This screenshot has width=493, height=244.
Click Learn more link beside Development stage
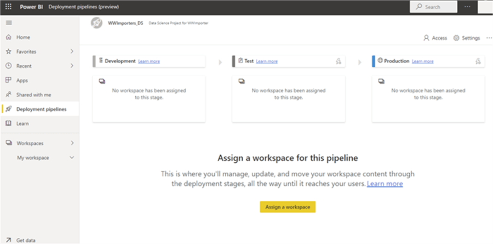coord(149,61)
